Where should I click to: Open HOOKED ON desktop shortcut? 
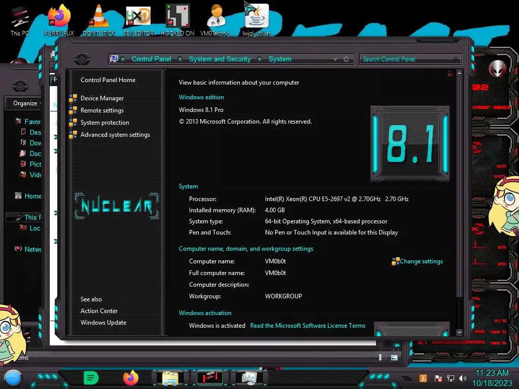(177, 20)
